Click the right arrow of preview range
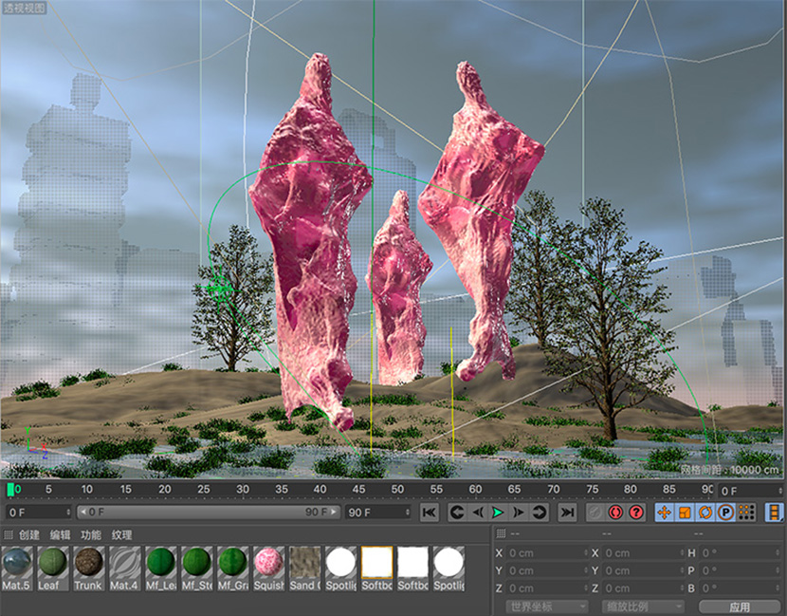Viewport: 787px width, 616px height. 335,512
